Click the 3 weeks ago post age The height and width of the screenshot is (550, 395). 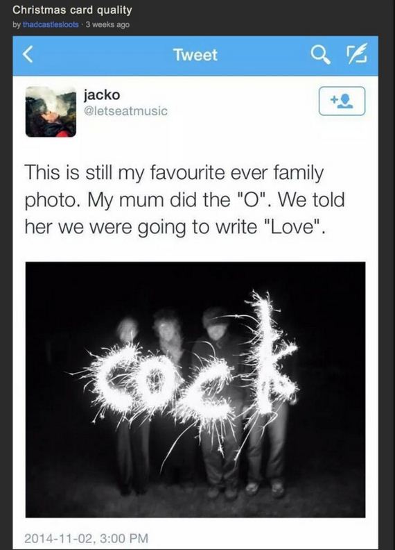[x=107, y=24]
